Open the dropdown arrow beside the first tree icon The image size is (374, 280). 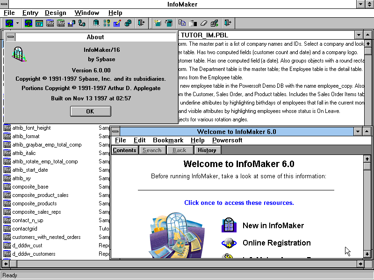click(17, 23)
